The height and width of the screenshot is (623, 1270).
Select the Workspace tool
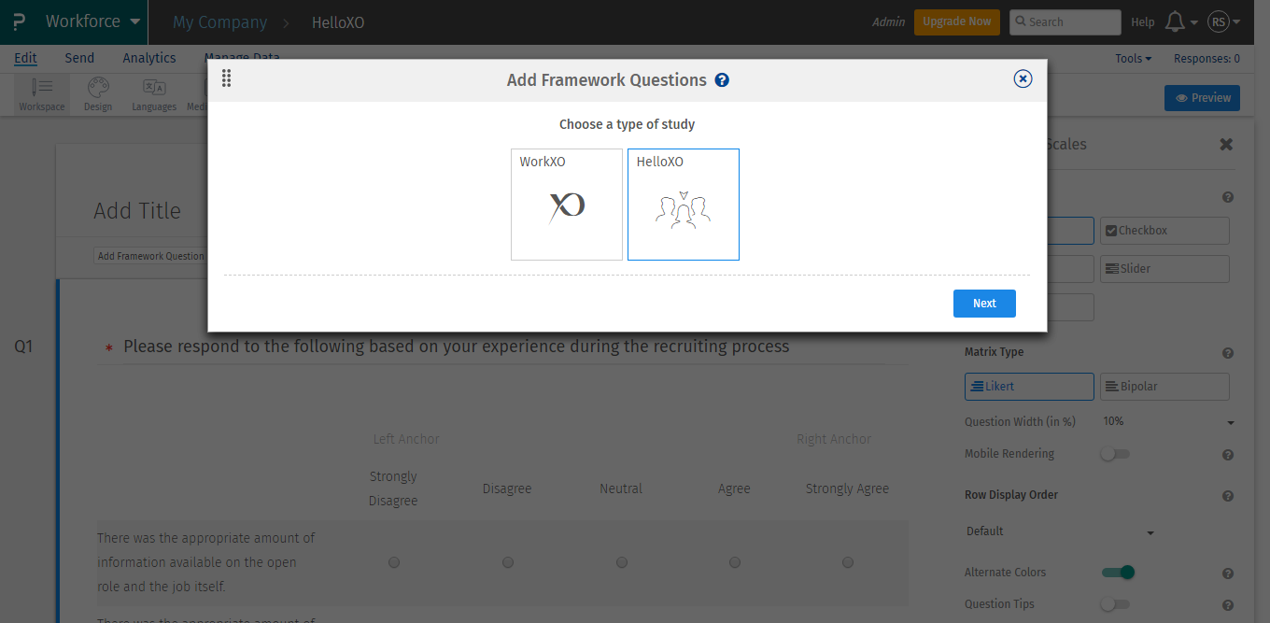[42, 93]
